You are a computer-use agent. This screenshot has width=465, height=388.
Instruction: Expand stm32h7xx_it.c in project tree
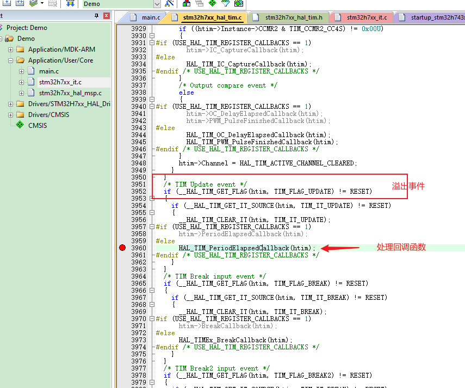coord(21,83)
